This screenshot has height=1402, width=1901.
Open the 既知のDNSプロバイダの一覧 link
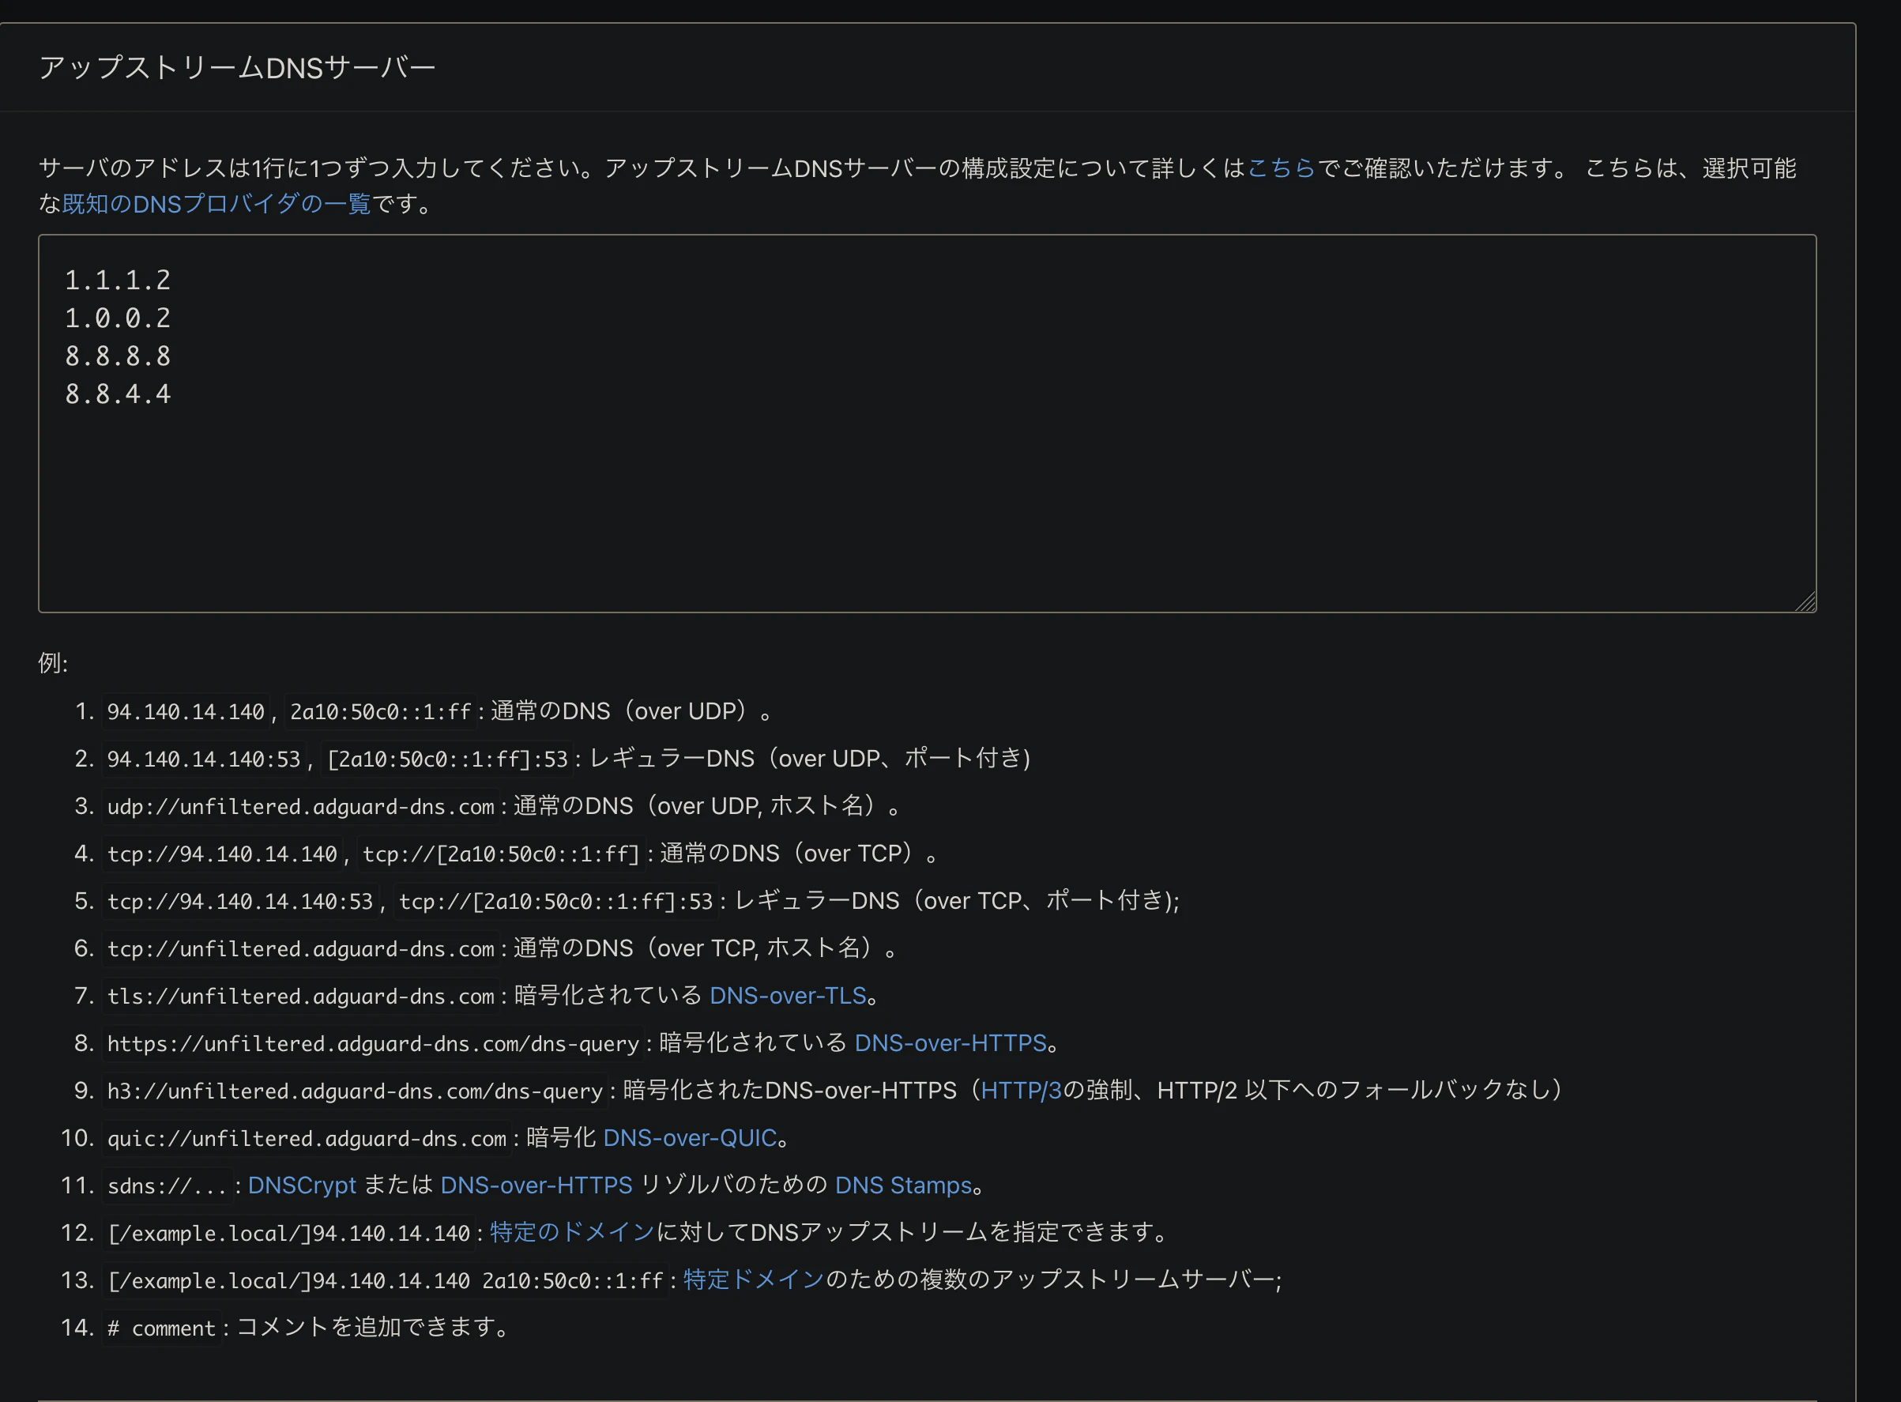coord(216,204)
